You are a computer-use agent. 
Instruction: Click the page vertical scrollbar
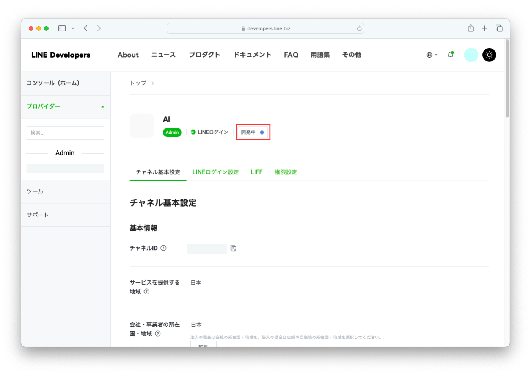507,79
